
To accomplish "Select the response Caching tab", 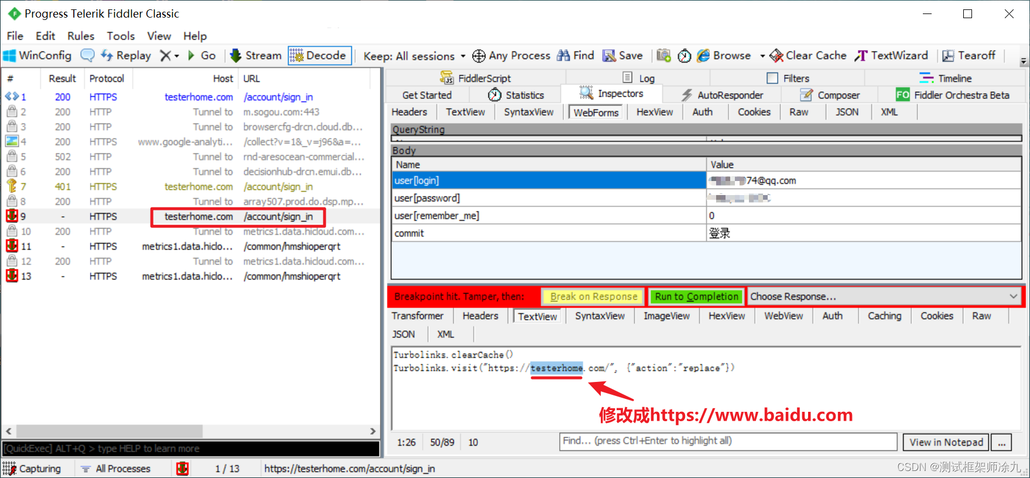I will [884, 316].
